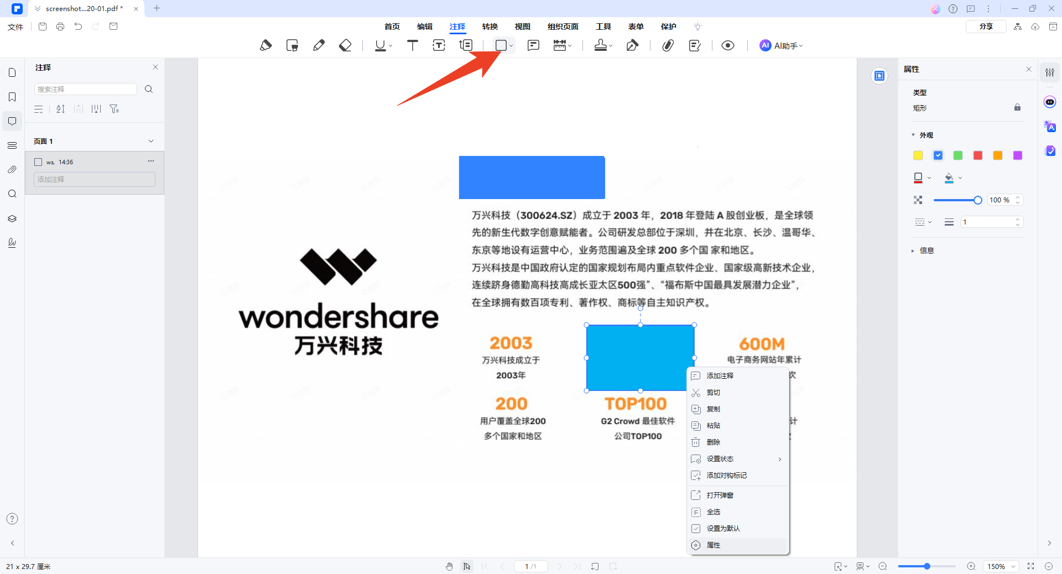
Task: Select the highlighter tool in annotation toolbar
Action: tap(265, 45)
